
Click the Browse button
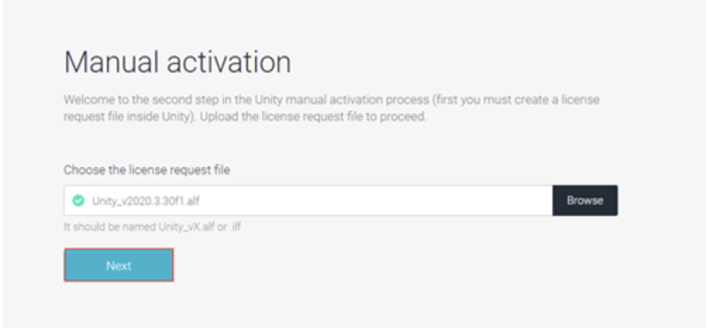tap(585, 200)
